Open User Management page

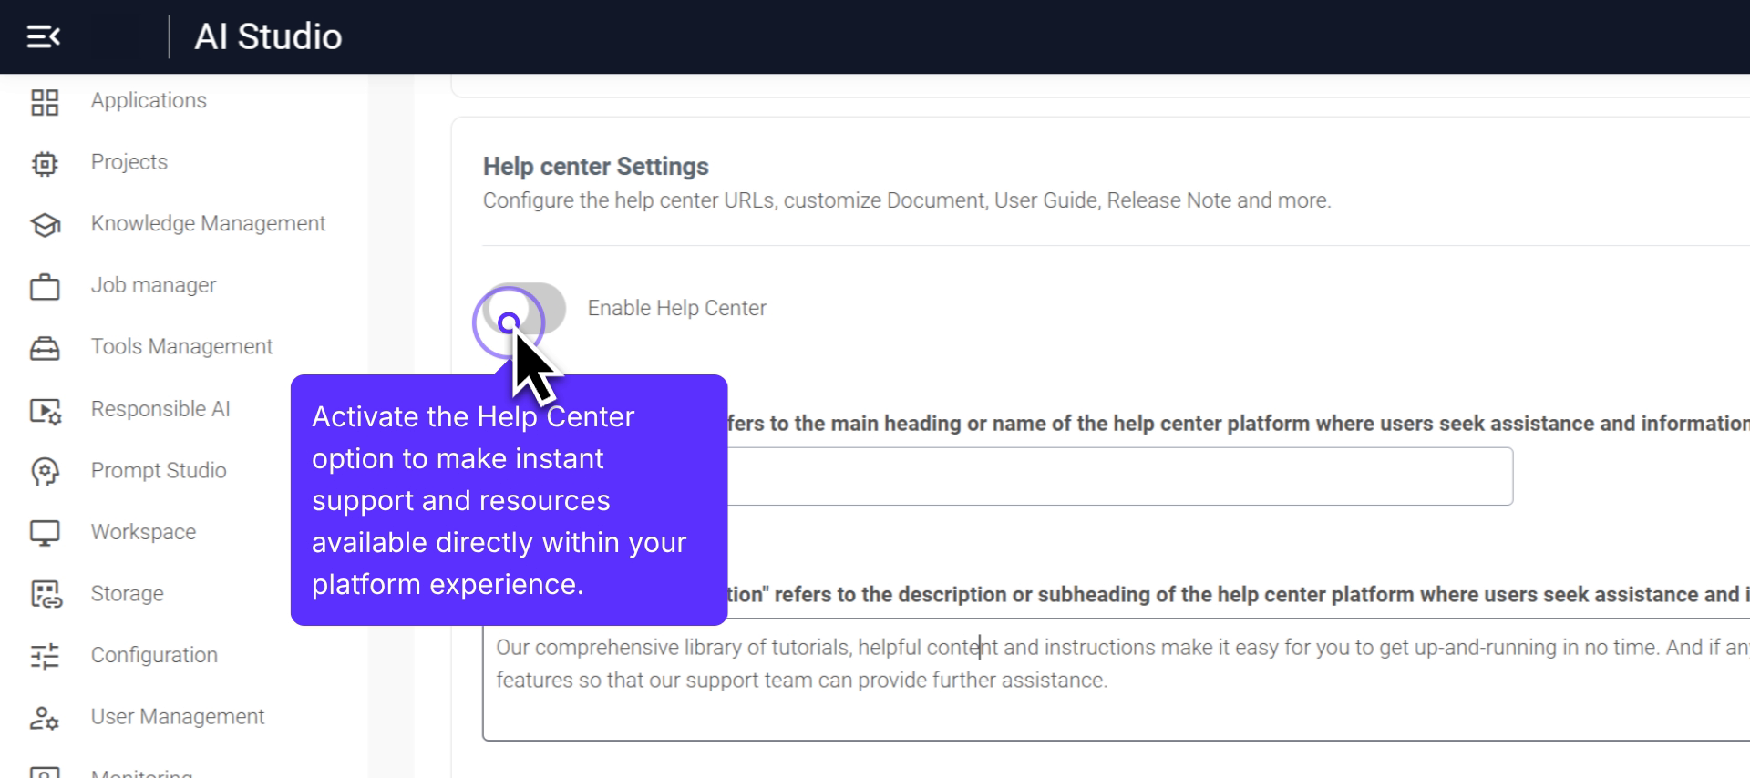pyautogui.click(x=178, y=717)
